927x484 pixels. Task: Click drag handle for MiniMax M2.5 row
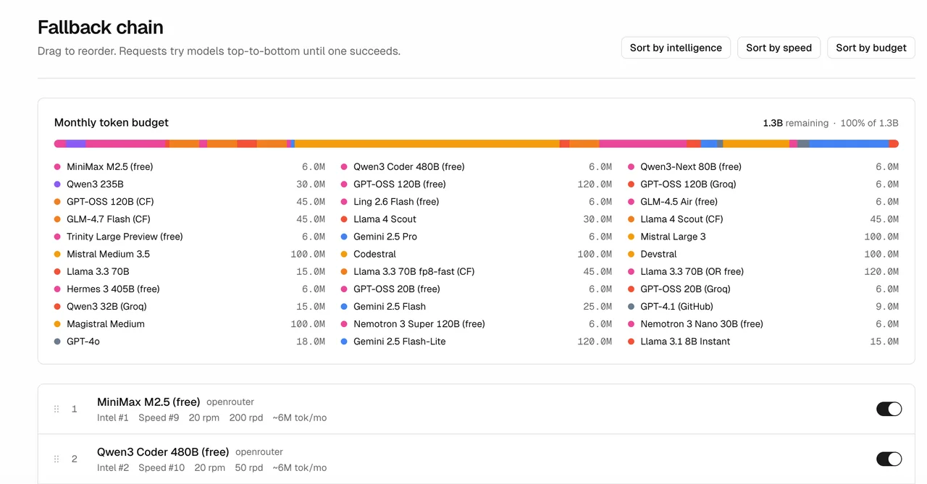click(x=56, y=409)
